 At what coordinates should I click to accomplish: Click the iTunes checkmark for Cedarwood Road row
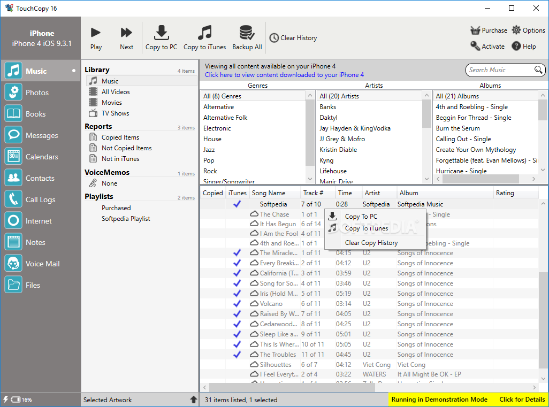(237, 324)
